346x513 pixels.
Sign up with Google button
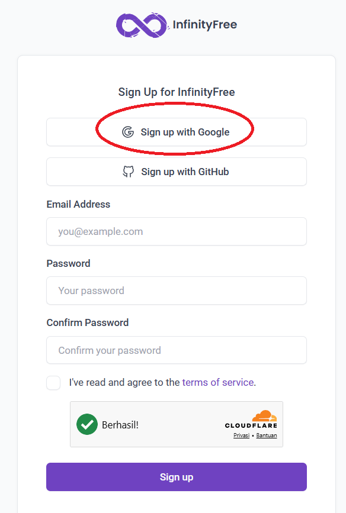coord(177,132)
